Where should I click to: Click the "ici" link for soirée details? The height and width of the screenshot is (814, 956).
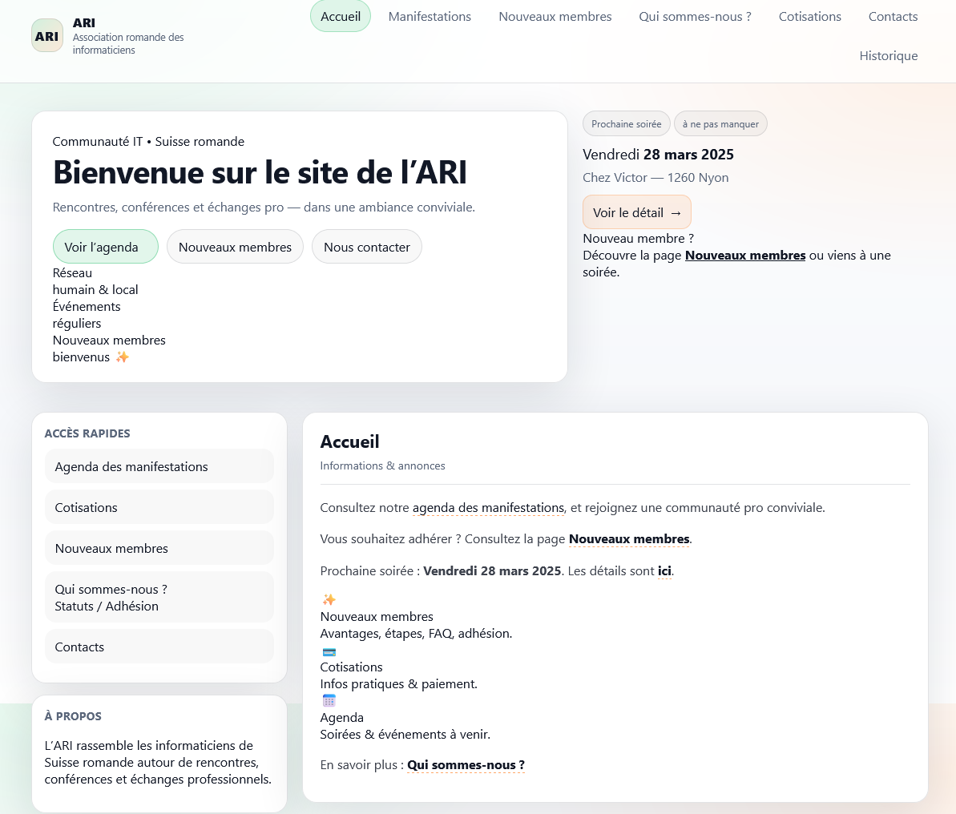664,570
